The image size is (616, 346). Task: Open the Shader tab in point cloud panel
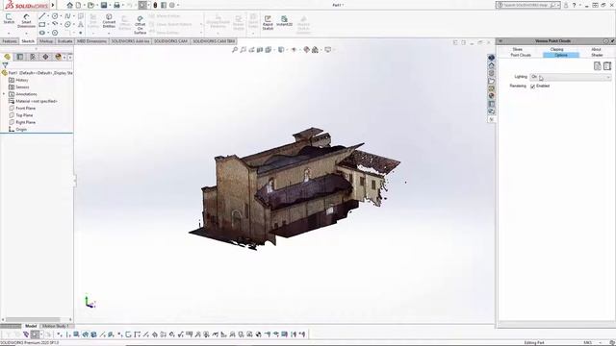597,55
